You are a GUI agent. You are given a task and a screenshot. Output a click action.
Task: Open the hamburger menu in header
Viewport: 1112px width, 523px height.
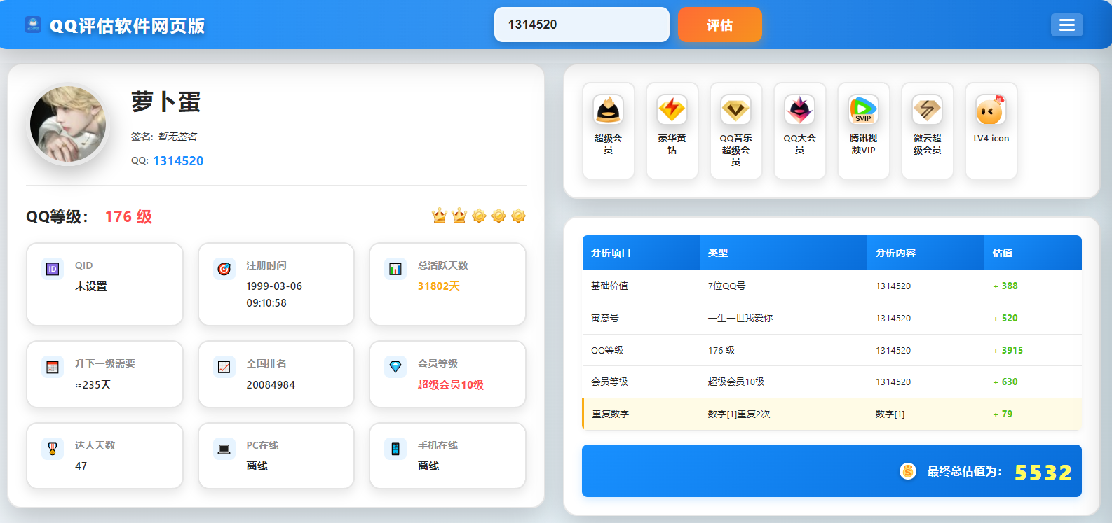click(1066, 25)
